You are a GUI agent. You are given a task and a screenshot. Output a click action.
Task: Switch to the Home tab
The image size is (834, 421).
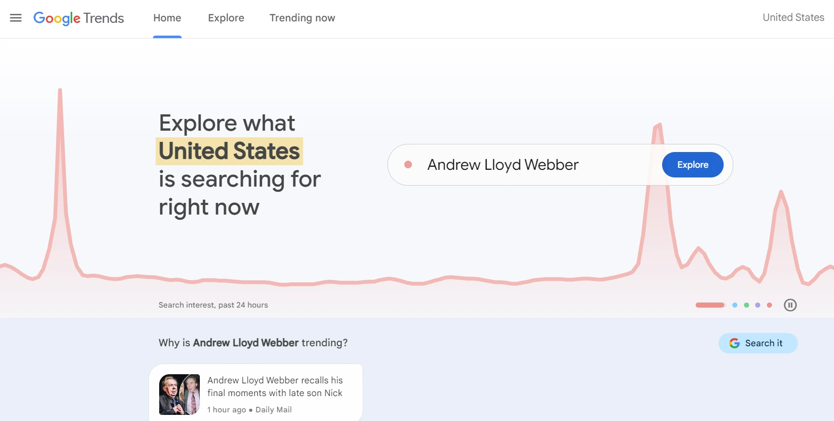pos(167,18)
